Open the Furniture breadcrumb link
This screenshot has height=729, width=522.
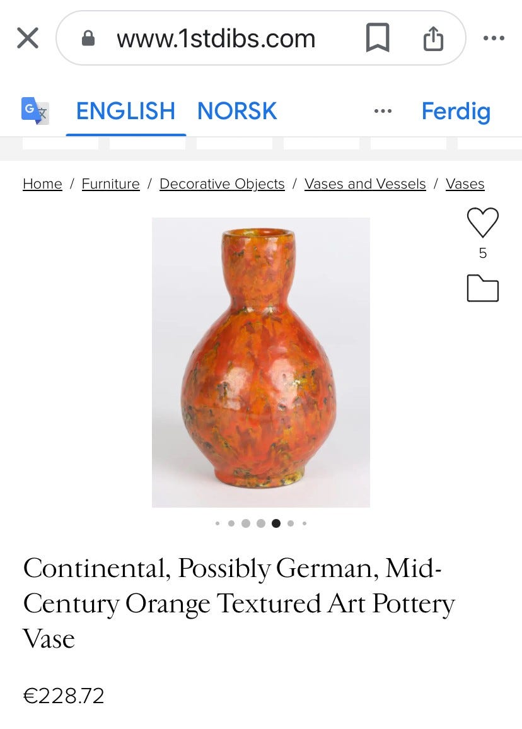tap(110, 184)
